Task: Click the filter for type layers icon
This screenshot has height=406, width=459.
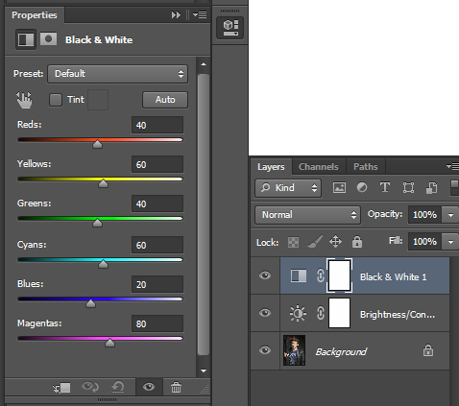Action: tap(385, 187)
